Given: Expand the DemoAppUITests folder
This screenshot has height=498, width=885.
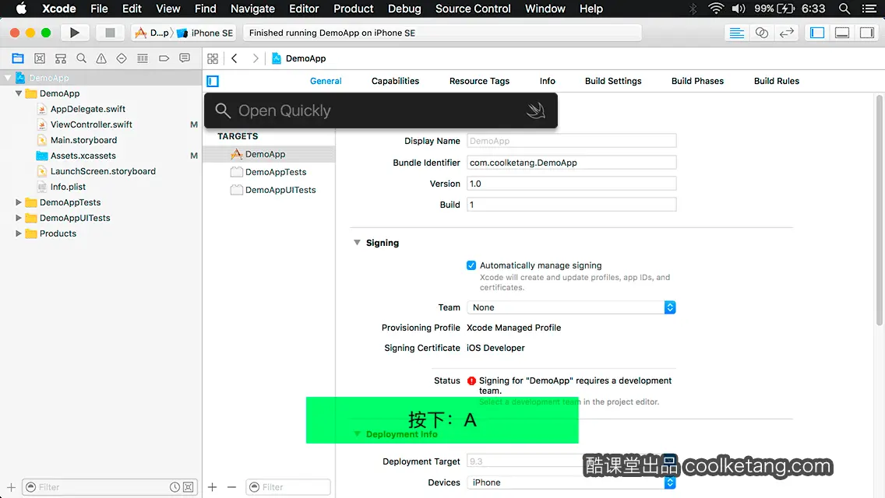Looking at the screenshot, I should click(x=19, y=218).
